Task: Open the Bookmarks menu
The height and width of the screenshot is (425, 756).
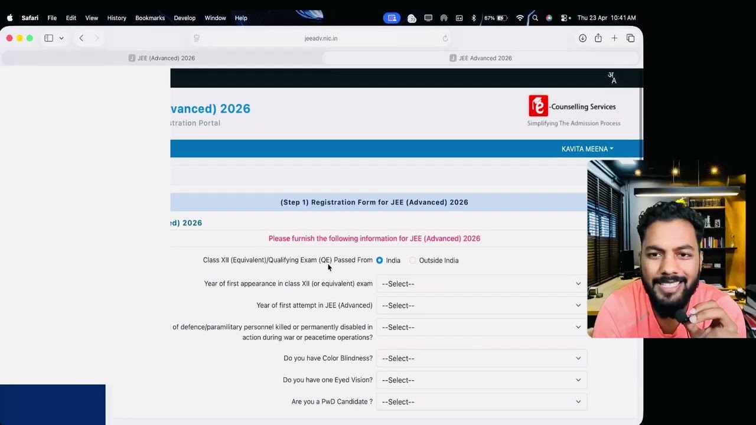Action: pyautogui.click(x=150, y=18)
